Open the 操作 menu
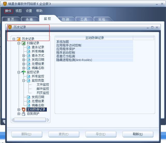The height and width of the screenshot is (143, 166). 8,11
